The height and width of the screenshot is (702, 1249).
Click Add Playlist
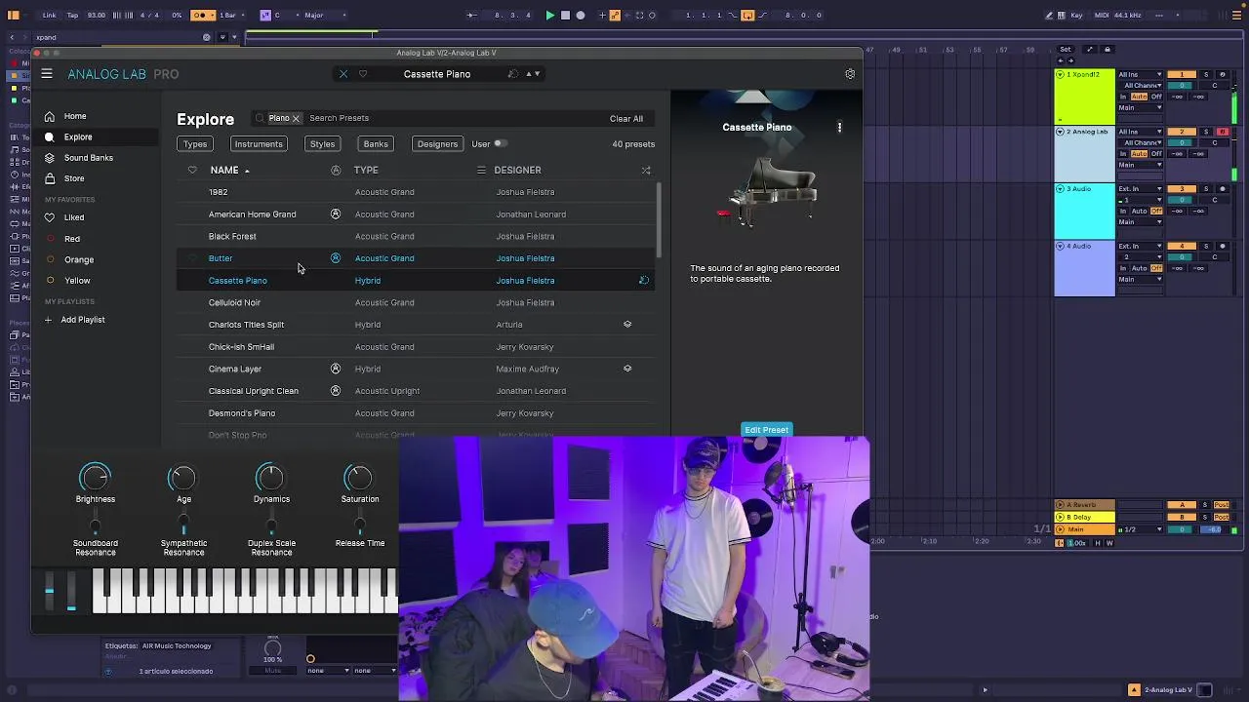tap(83, 320)
